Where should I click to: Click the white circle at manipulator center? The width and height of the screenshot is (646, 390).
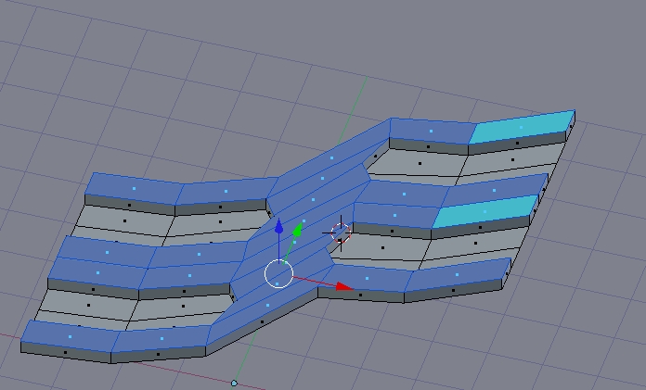click(x=278, y=274)
